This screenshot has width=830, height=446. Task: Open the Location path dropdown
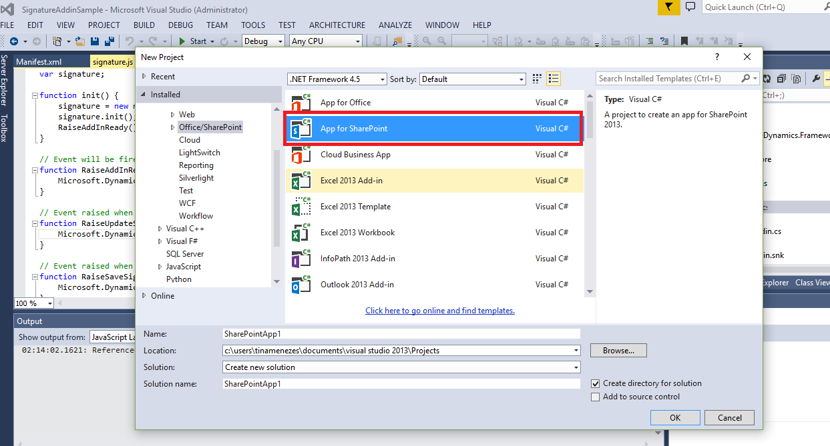(402, 351)
